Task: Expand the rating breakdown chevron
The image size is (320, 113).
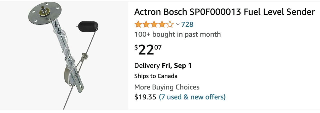Action: point(178,24)
